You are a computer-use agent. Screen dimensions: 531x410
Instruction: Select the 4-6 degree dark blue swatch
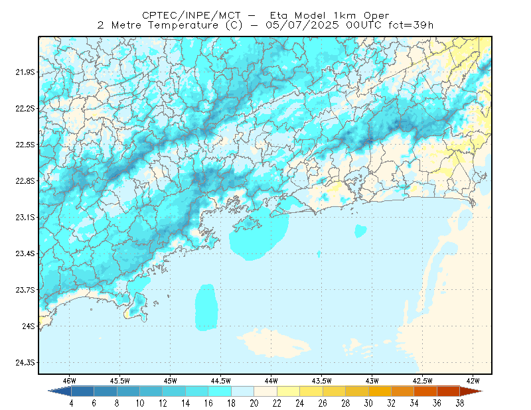82,391
